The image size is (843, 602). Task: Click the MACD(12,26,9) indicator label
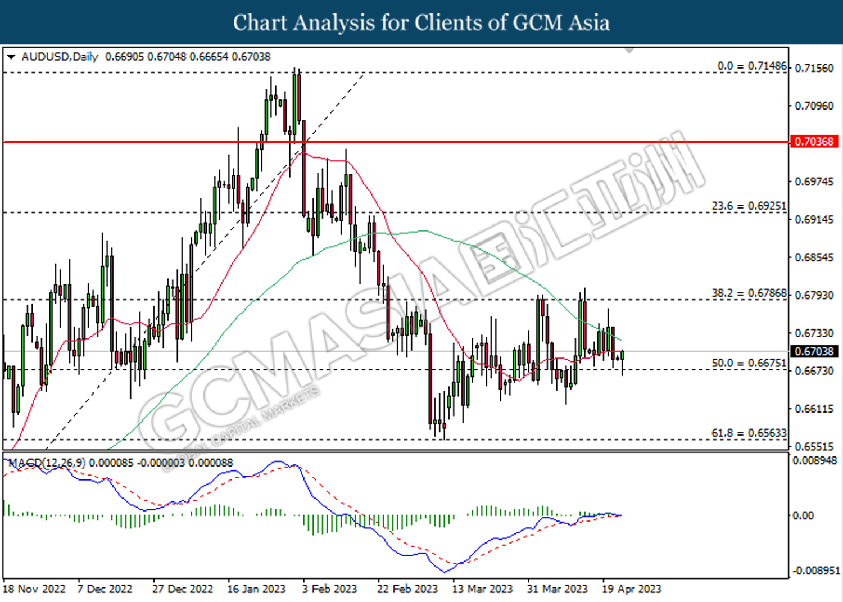click(47, 463)
